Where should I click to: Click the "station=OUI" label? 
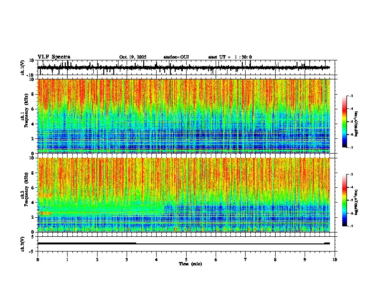pos(176,57)
